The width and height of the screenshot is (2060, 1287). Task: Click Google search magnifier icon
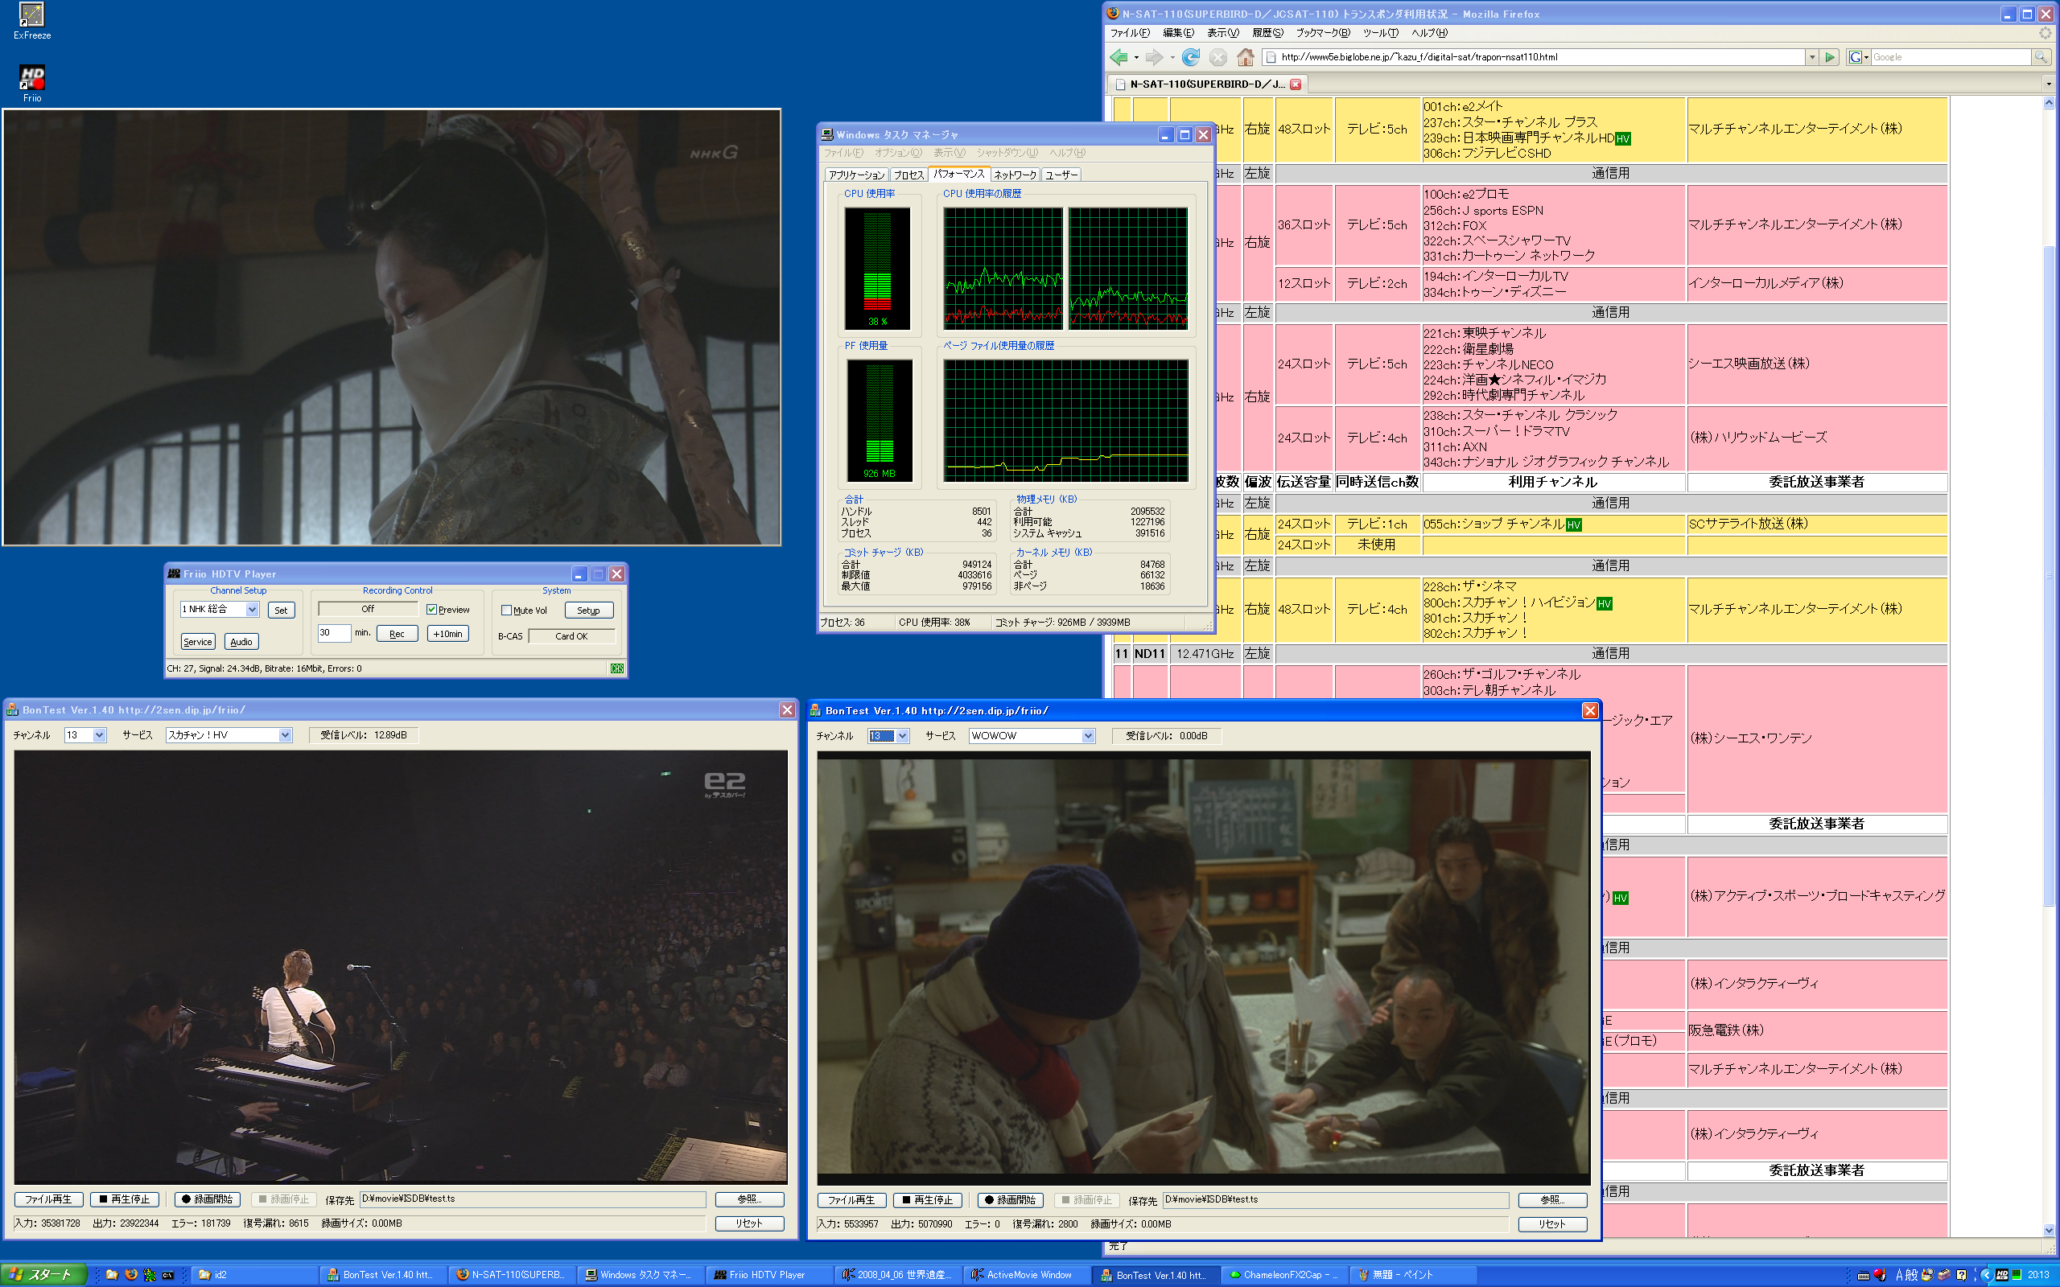pyautogui.click(x=2041, y=57)
